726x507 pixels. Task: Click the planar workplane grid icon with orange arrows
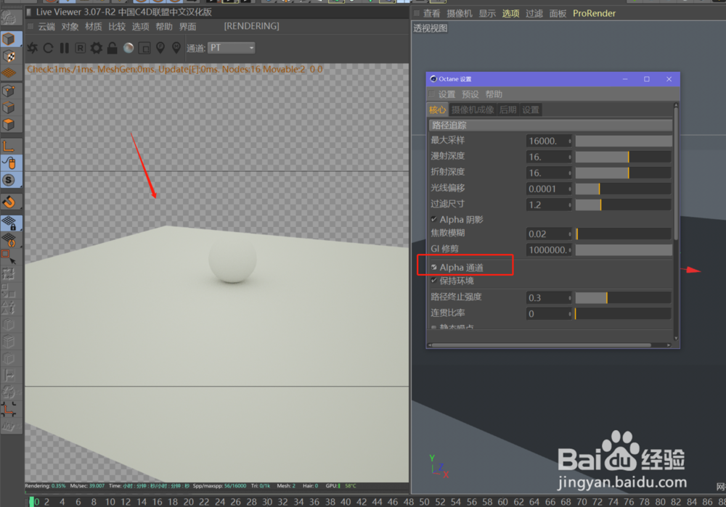[x=9, y=239]
